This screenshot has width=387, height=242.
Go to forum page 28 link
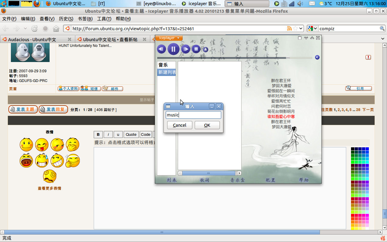pos(358,110)
